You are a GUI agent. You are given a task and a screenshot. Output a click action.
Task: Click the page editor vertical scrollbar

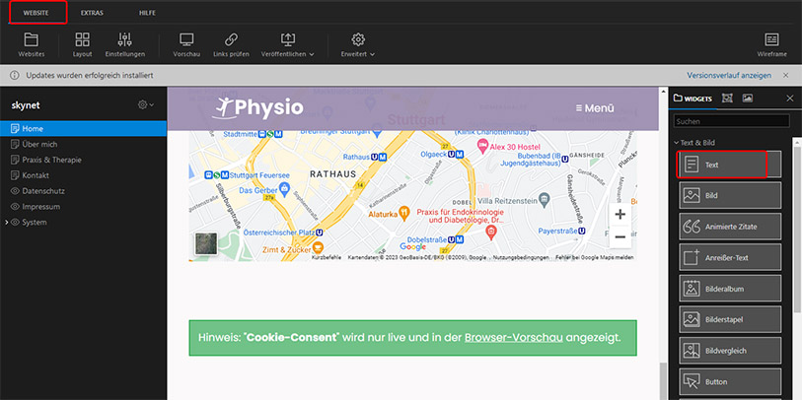click(x=663, y=381)
